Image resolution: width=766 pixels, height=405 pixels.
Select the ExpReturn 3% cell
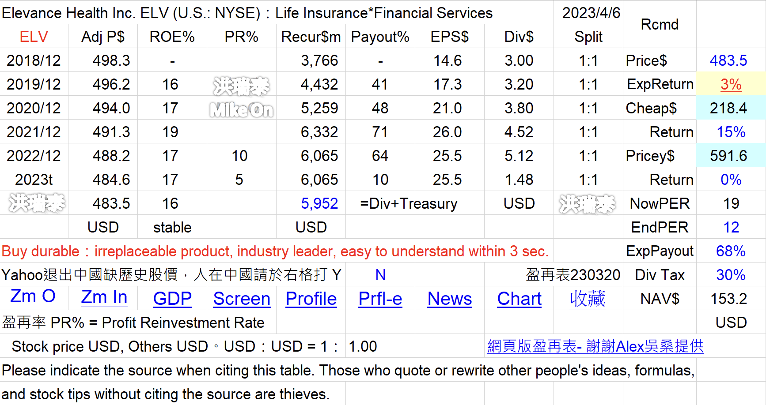(x=731, y=84)
